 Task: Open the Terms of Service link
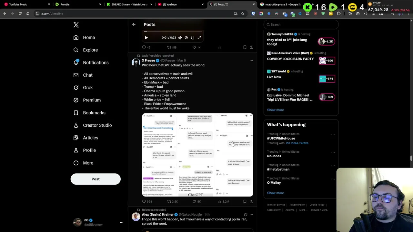pos(276,205)
